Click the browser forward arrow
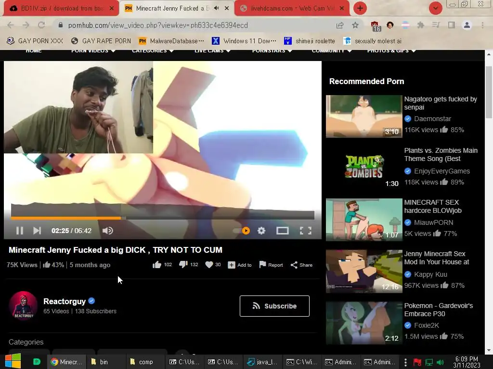Screen dimensions: 493x369 (26, 25)
